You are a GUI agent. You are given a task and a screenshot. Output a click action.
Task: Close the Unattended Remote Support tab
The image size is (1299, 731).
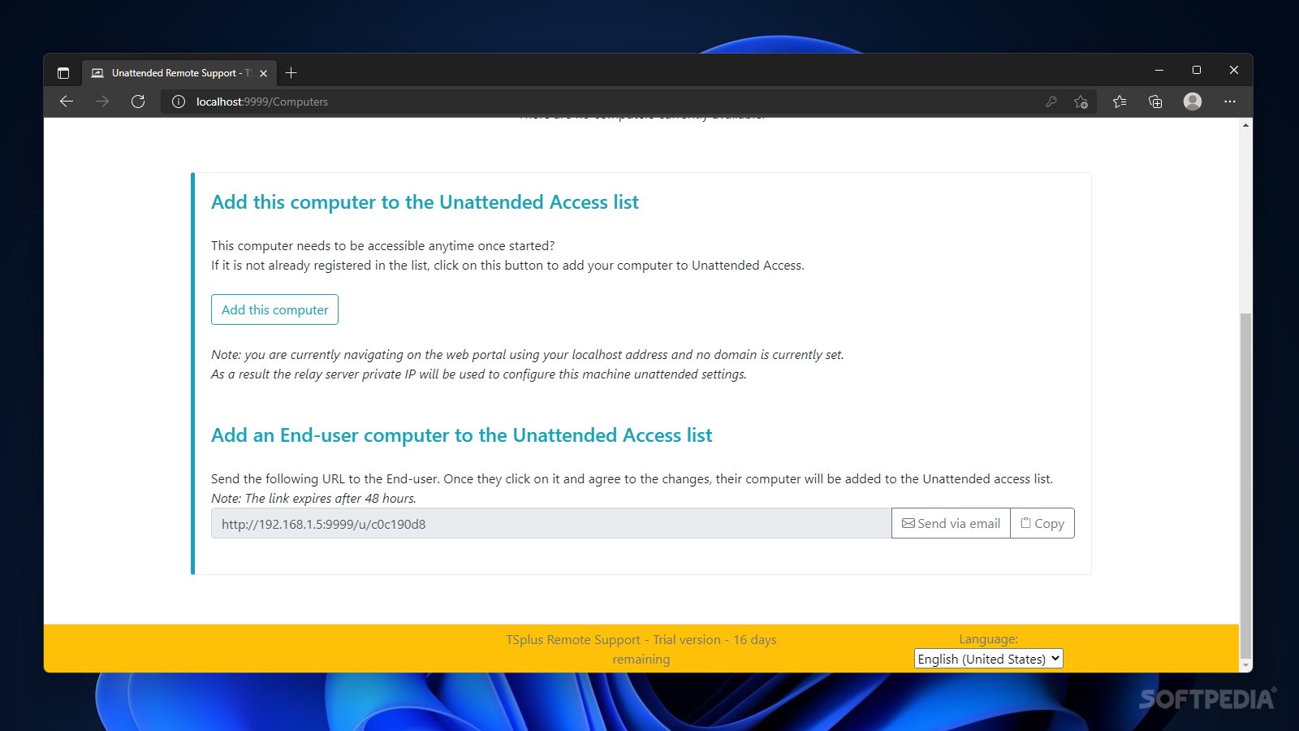tap(263, 73)
